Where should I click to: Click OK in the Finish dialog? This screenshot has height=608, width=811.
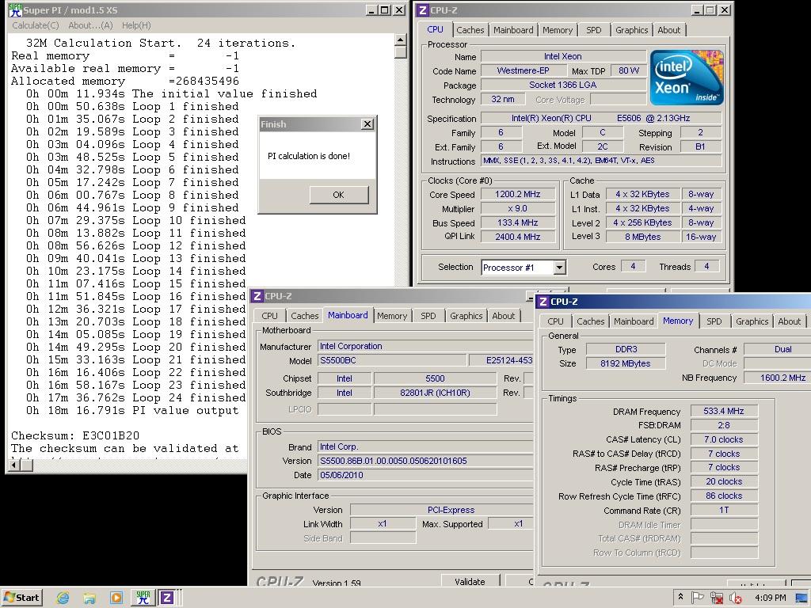click(x=339, y=195)
